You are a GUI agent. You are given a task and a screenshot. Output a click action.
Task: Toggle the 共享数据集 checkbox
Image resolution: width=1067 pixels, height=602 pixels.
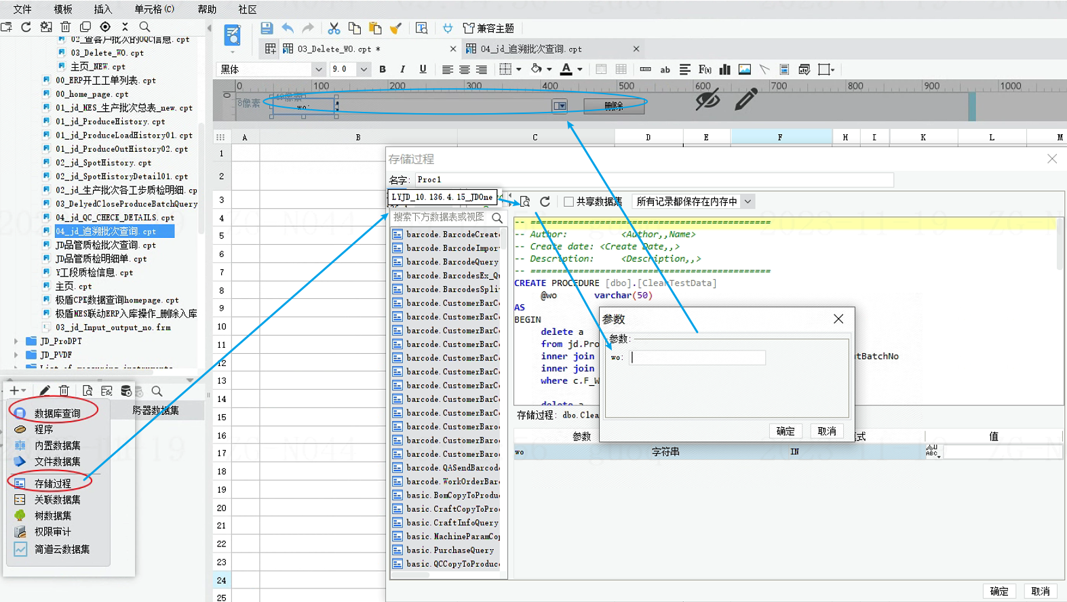568,201
